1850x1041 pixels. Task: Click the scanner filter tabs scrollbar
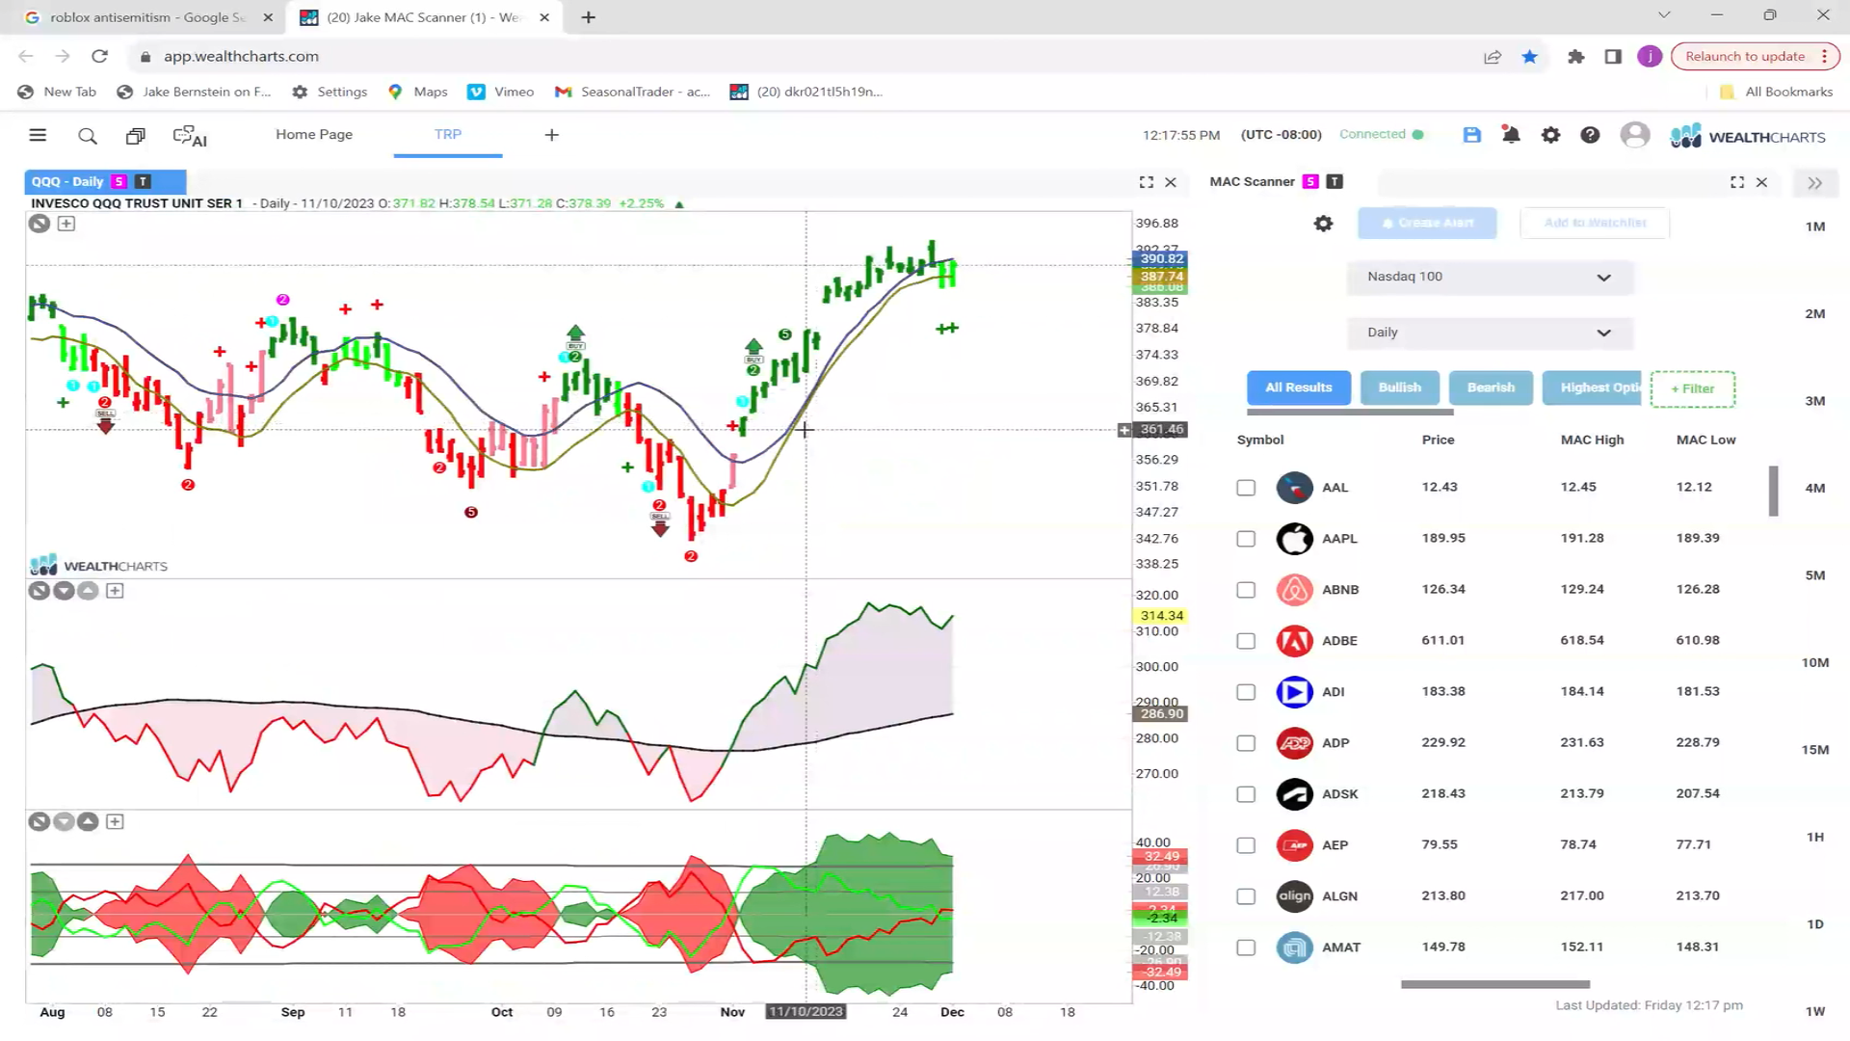click(1350, 413)
